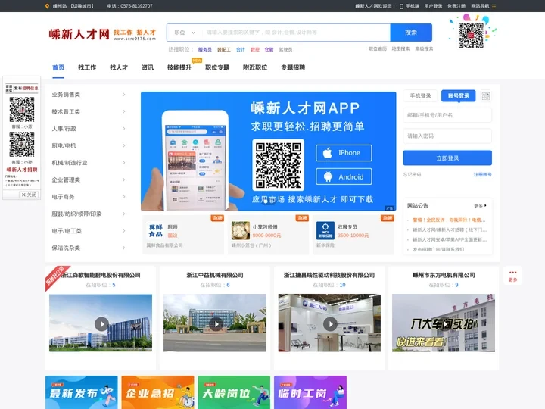
Task: Open the 大龄岗位 banner tile
Action: click(234, 392)
